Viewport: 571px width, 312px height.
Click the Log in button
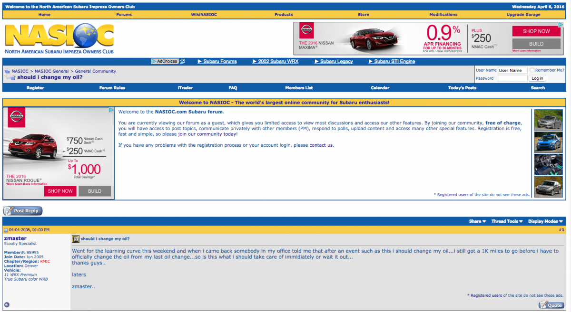pyautogui.click(x=537, y=78)
